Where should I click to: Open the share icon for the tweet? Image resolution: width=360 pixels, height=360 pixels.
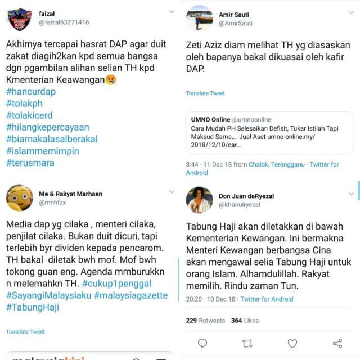(337, 344)
